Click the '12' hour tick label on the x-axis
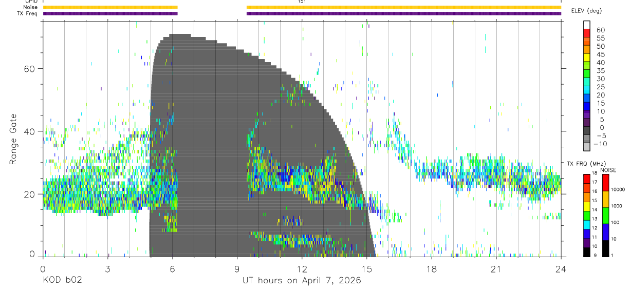This screenshot has height=291, width=631. pyautogui.click(x=302, y=269)
